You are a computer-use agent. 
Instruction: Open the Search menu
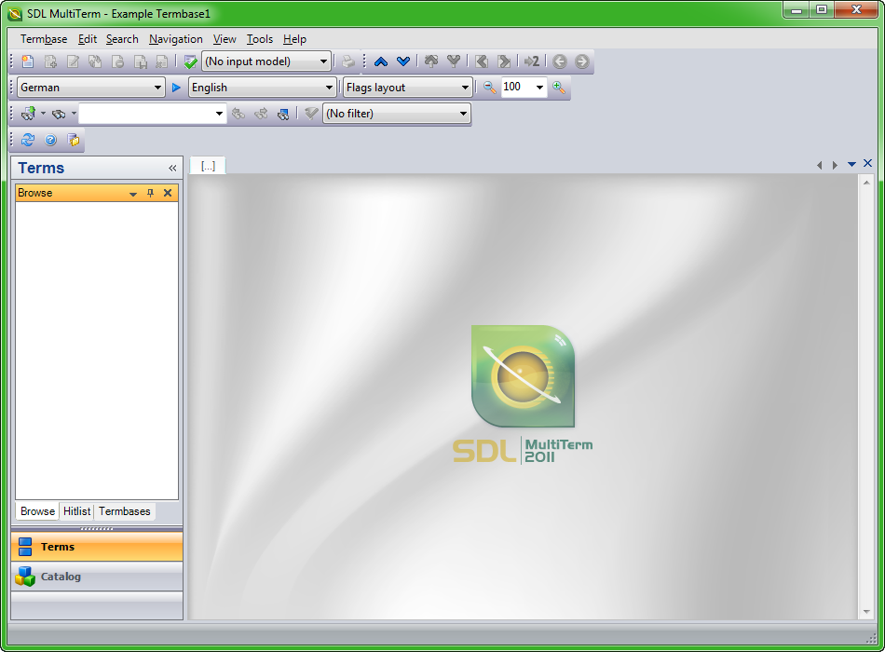pos(122,39)
